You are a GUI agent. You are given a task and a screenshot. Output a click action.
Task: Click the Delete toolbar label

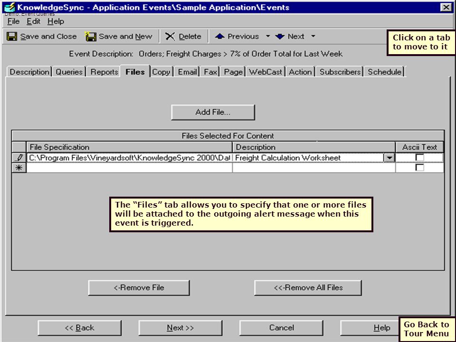tap(190, 37)
